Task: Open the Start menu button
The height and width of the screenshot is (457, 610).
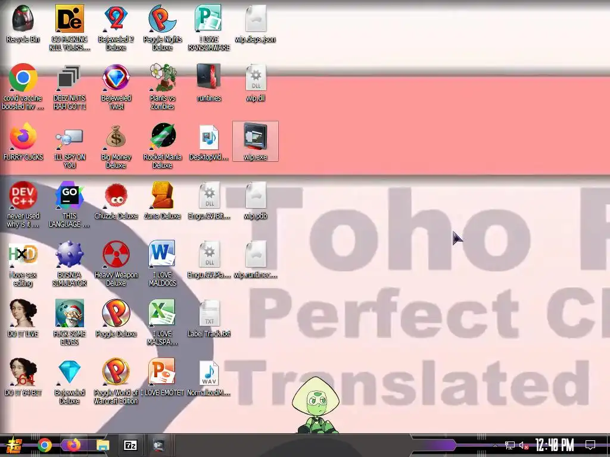Action: [x=14, y=445]
